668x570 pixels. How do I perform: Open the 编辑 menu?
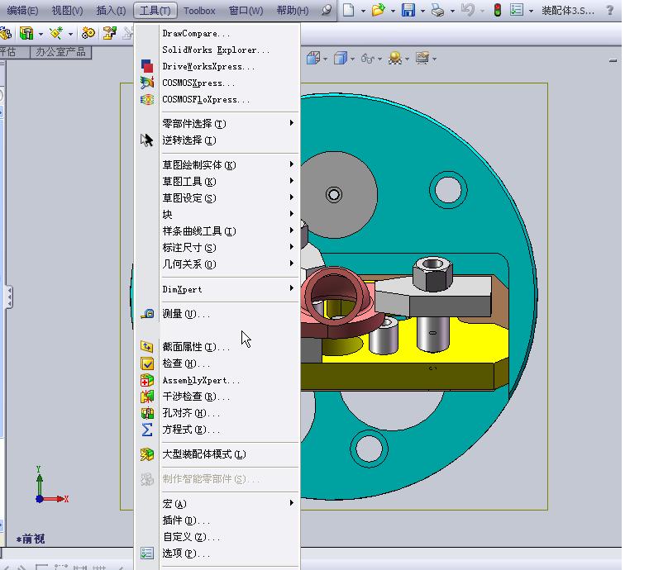(x=22, y=11)
